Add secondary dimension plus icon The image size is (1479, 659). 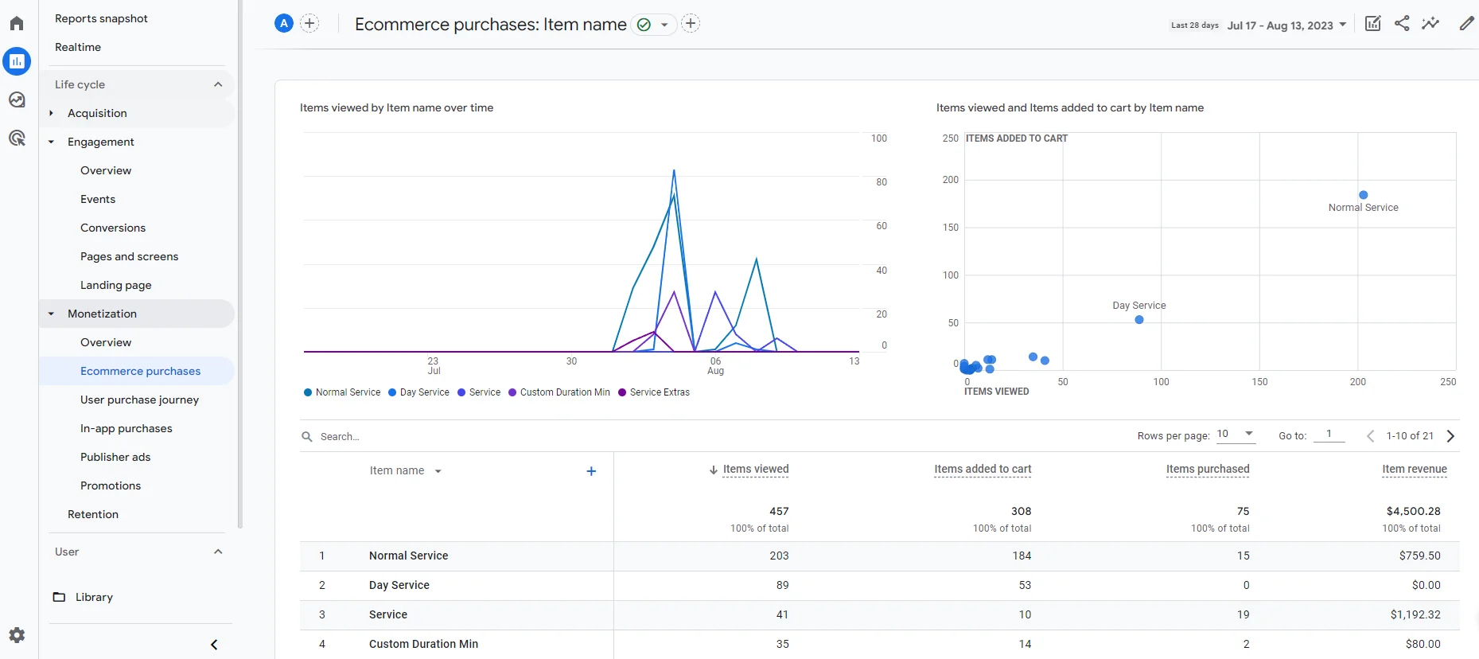pyautogui.click(x=591, y=471)
